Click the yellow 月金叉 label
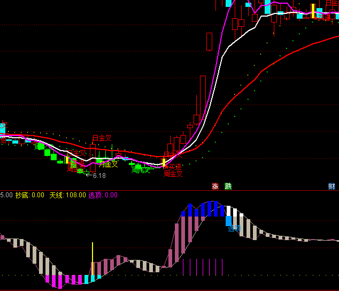339x291 pixels. click(107, 164)
